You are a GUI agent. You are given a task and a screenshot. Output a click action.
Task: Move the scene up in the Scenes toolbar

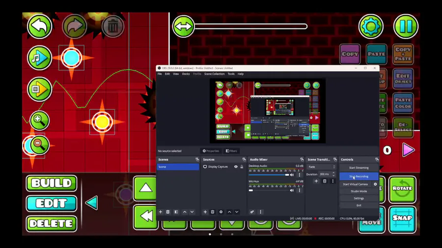pyautogui.click(x=185, y=212)
